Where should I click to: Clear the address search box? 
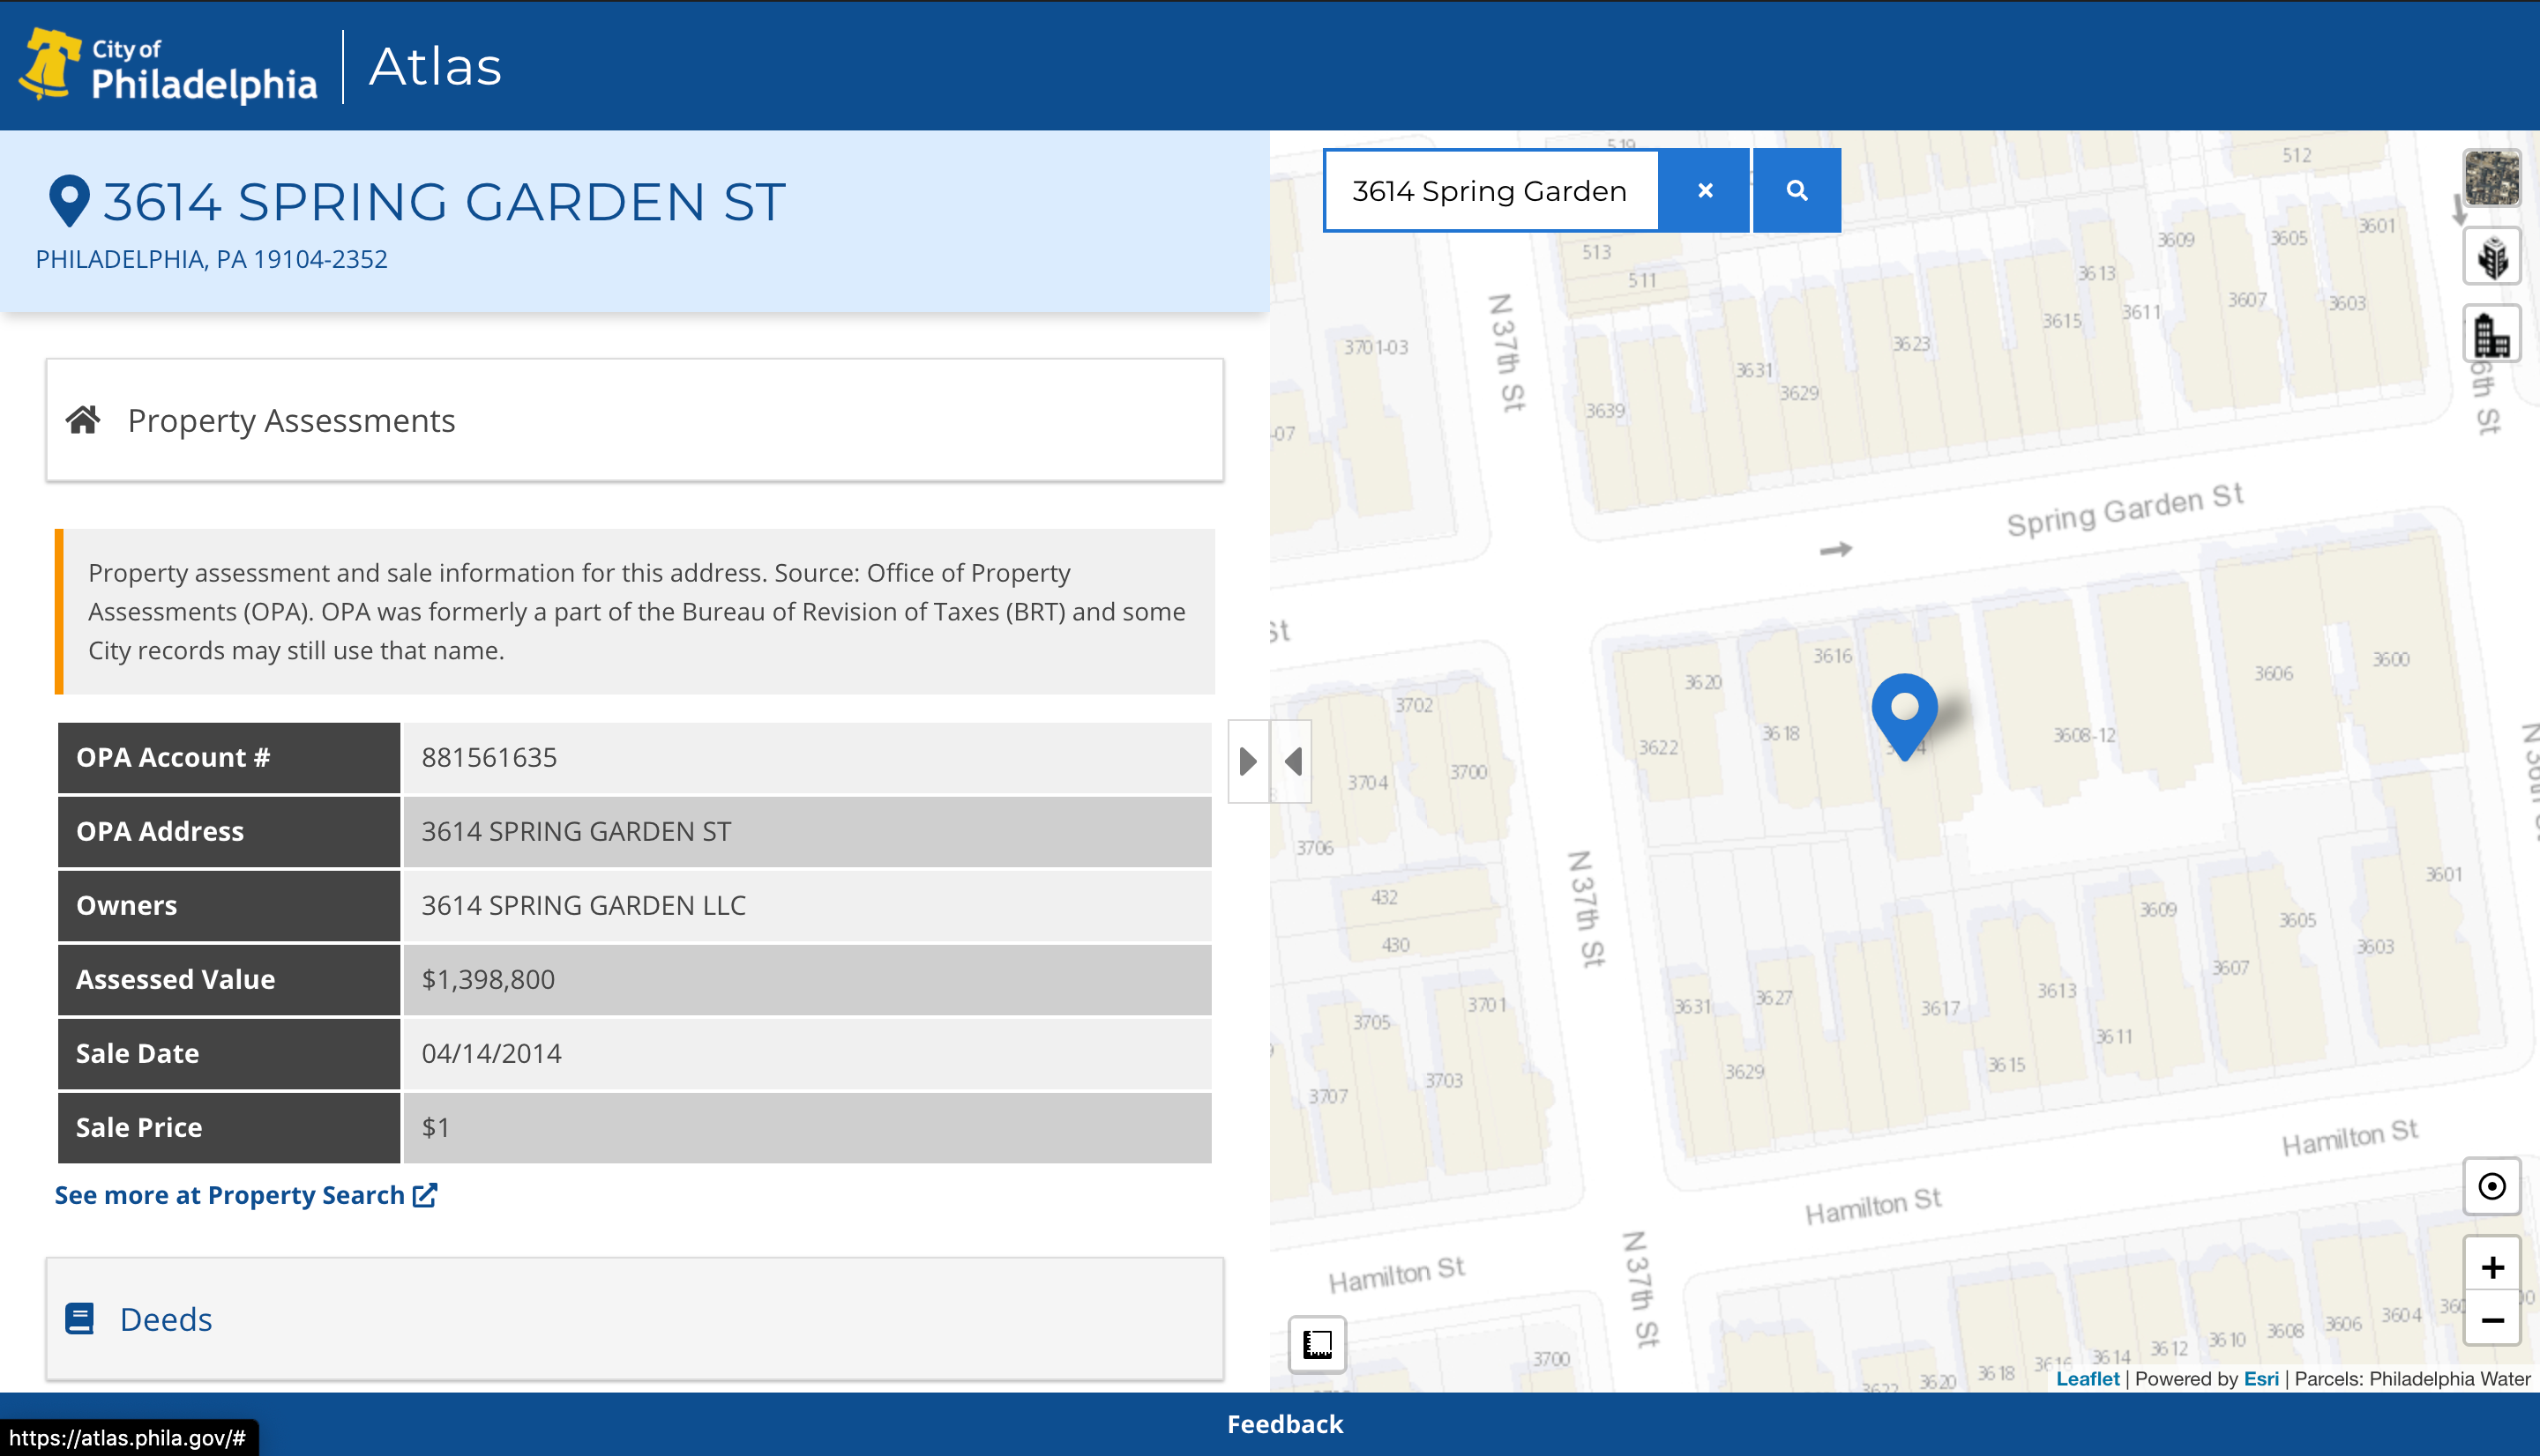(x=1705, y=190)
